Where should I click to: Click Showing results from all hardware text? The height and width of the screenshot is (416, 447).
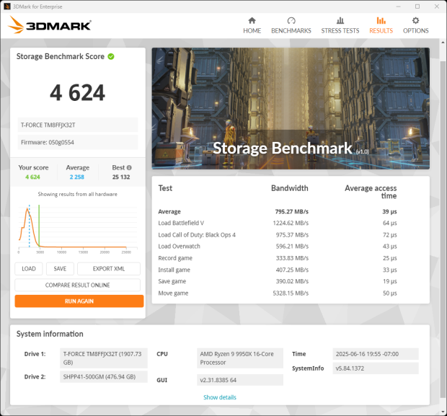point(78,194)
